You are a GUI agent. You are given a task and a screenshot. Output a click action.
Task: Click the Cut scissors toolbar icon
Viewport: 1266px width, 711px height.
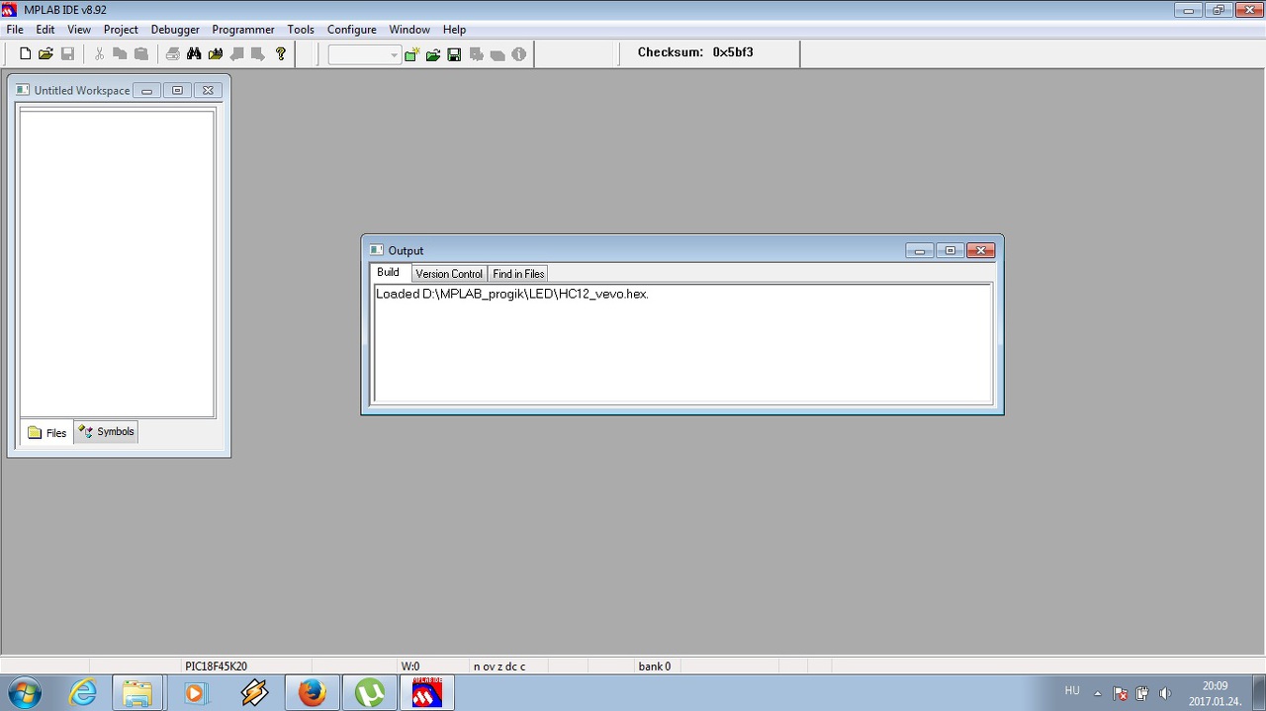99,54
